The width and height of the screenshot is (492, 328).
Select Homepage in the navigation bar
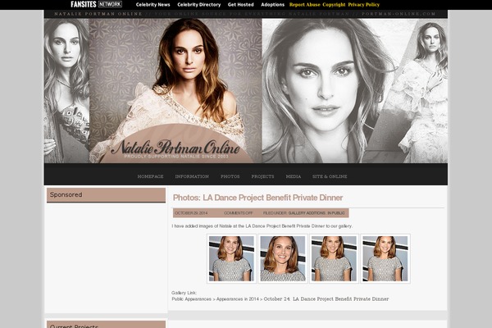150,176
